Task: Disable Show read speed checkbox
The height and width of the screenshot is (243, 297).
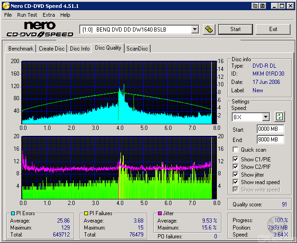Action: [236, 182]
